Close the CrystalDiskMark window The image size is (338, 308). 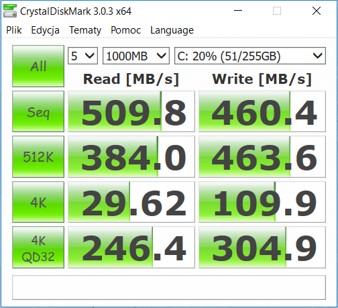[317, 11]
